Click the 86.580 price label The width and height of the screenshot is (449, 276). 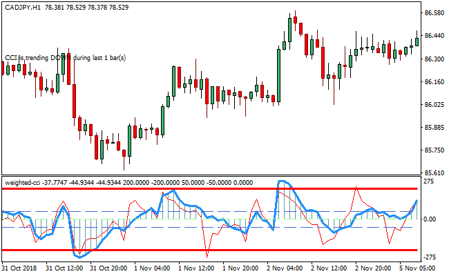[434, 13]
